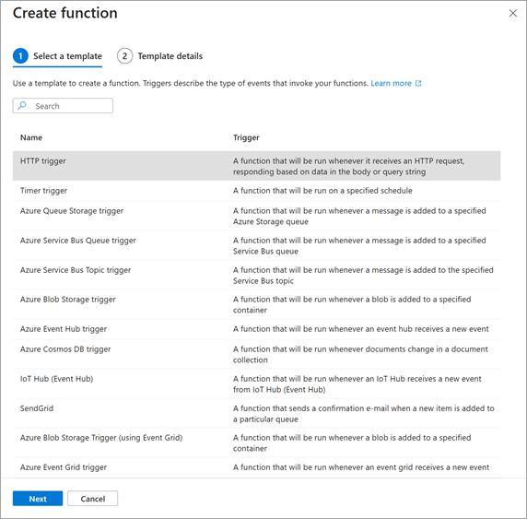527x519 pixels.
Task: Click the 'event hub receives a new event' description
Action: [361, 329]
